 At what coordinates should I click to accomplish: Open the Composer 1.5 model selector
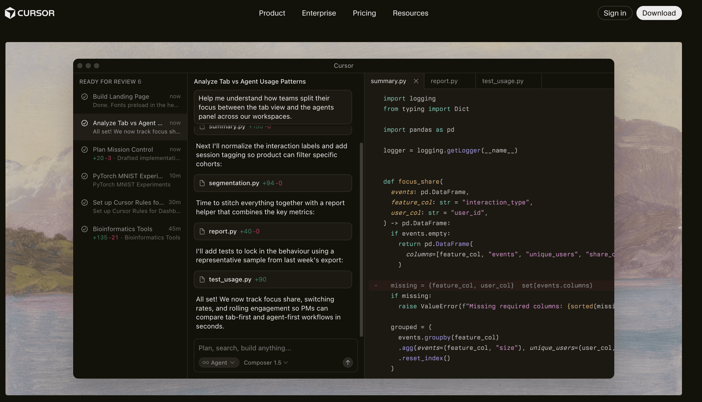[265, 363]
